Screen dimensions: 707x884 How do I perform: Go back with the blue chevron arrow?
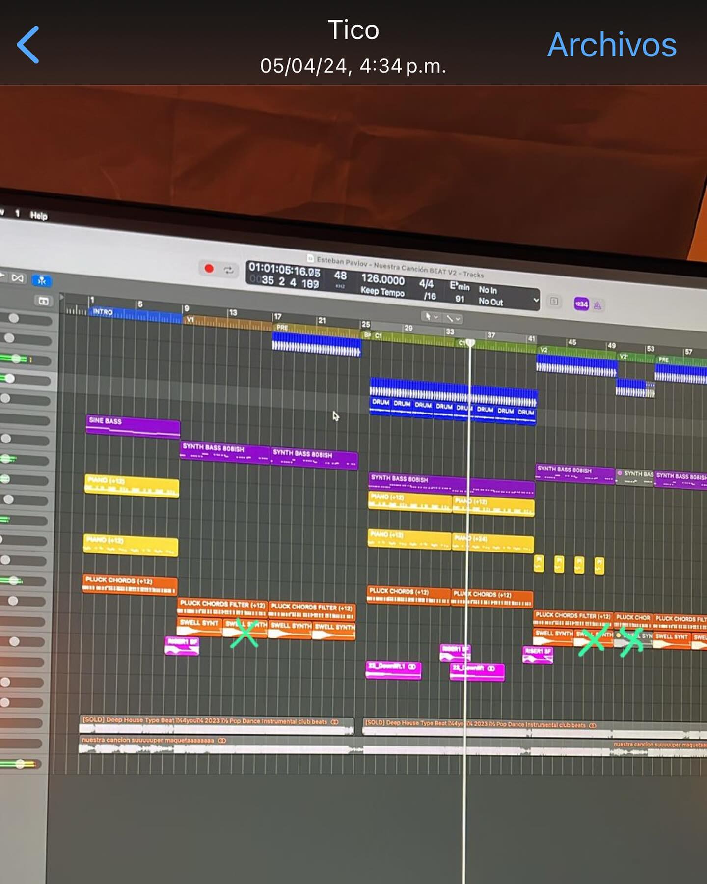(28, 45)
